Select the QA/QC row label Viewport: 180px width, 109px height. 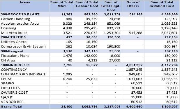[7, 97]
